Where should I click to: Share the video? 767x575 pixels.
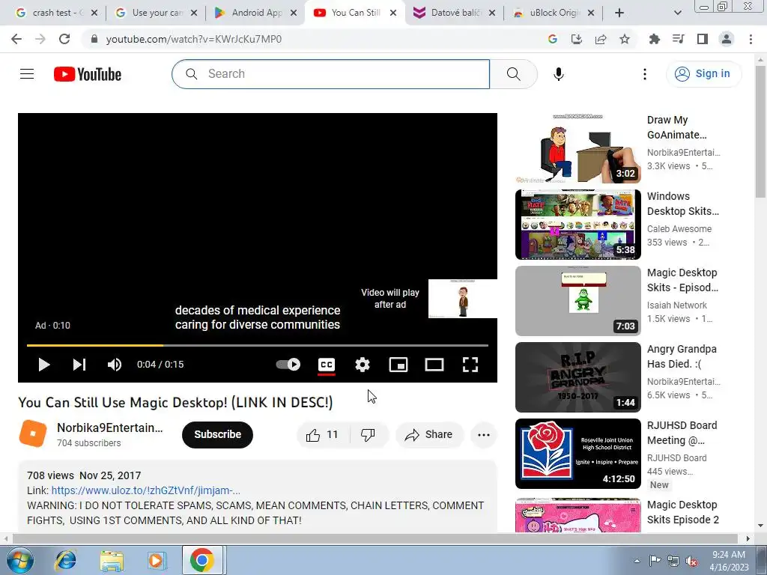429,435
